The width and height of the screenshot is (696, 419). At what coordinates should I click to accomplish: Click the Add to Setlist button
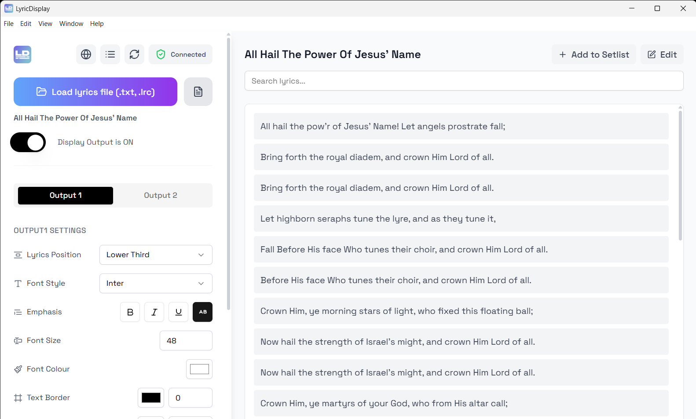tap(593, 55)
